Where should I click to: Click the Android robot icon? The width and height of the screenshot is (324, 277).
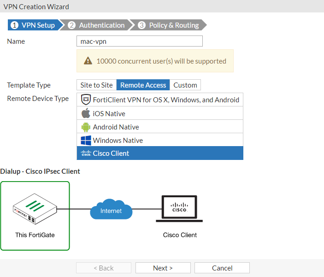tap(86, 127)
